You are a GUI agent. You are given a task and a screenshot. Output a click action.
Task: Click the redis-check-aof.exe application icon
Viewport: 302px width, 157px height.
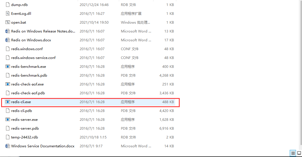[x=7, y=84]
